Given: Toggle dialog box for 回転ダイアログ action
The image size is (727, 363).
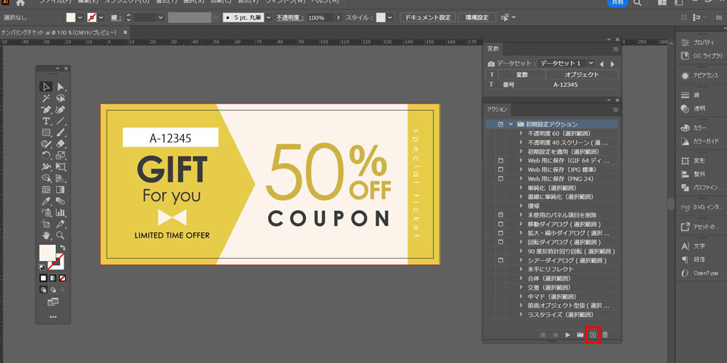Looking at the screenshot, I should click(x=501, y=242).
